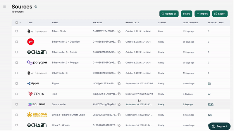Click the Solana logo
Viewport: 234px width, 131px height.
(x=37, y=104)
